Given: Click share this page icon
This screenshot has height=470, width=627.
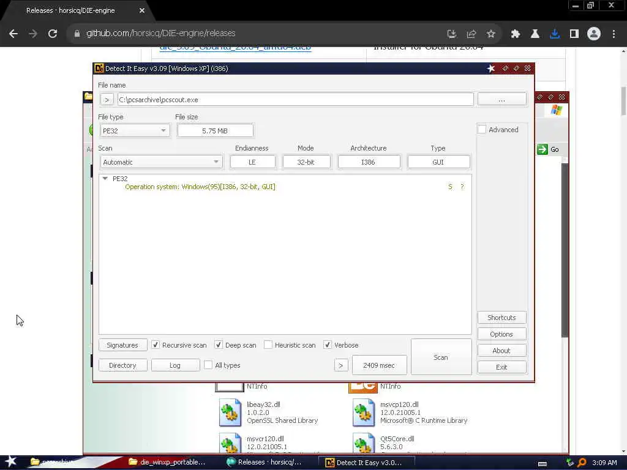Looking at the screenshot, I should pyautogui.click(x=471, y=34).
